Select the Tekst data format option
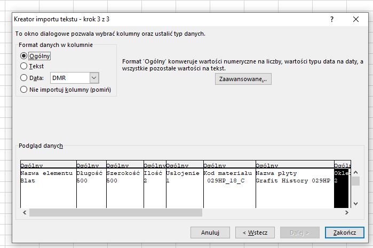 point(23,66)
